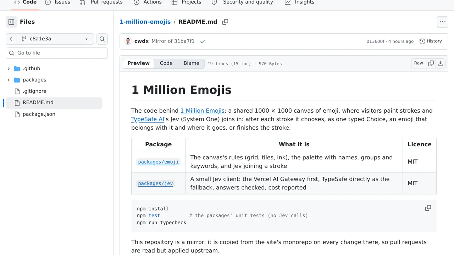Click the 'Licence' table header
The image size is (454, 255).
click(x=420, y=144)
